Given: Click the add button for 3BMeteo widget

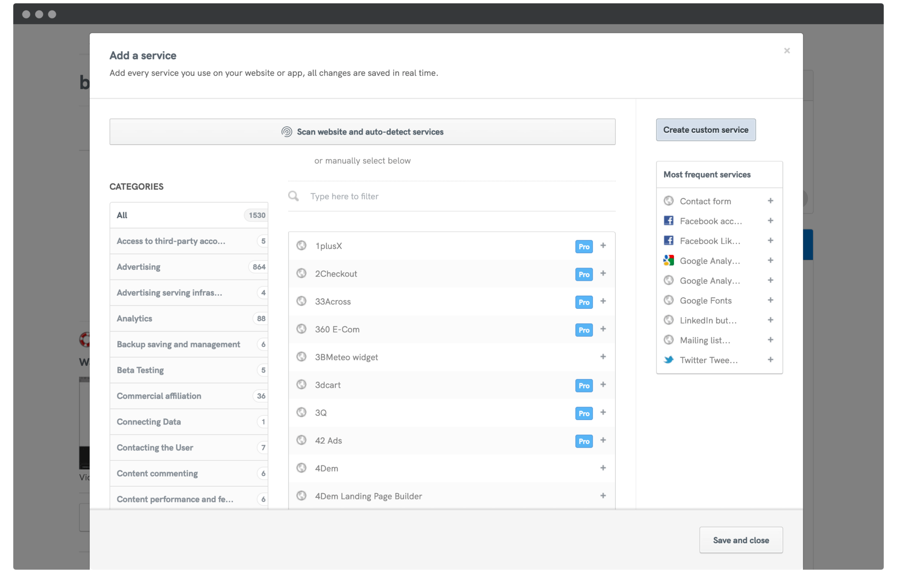Looking at the screenshot, I should 603,357.
